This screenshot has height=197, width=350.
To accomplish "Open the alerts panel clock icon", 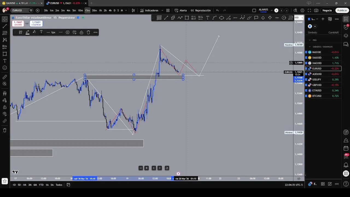I will 346,27.
